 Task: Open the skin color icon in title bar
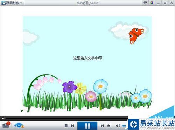(152, 3)
